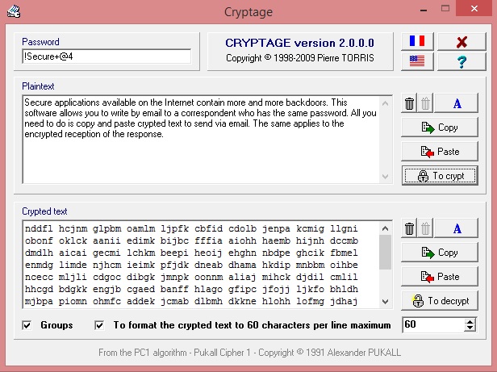This screenshot has width=497, height=372.
Task: Click the Password input field
Action: 106,56
